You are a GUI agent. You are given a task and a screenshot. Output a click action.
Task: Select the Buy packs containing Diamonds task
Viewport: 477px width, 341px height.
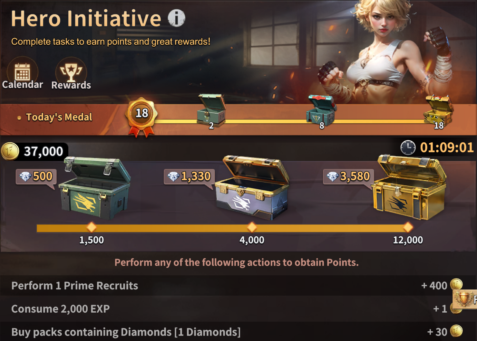point(238,332)
